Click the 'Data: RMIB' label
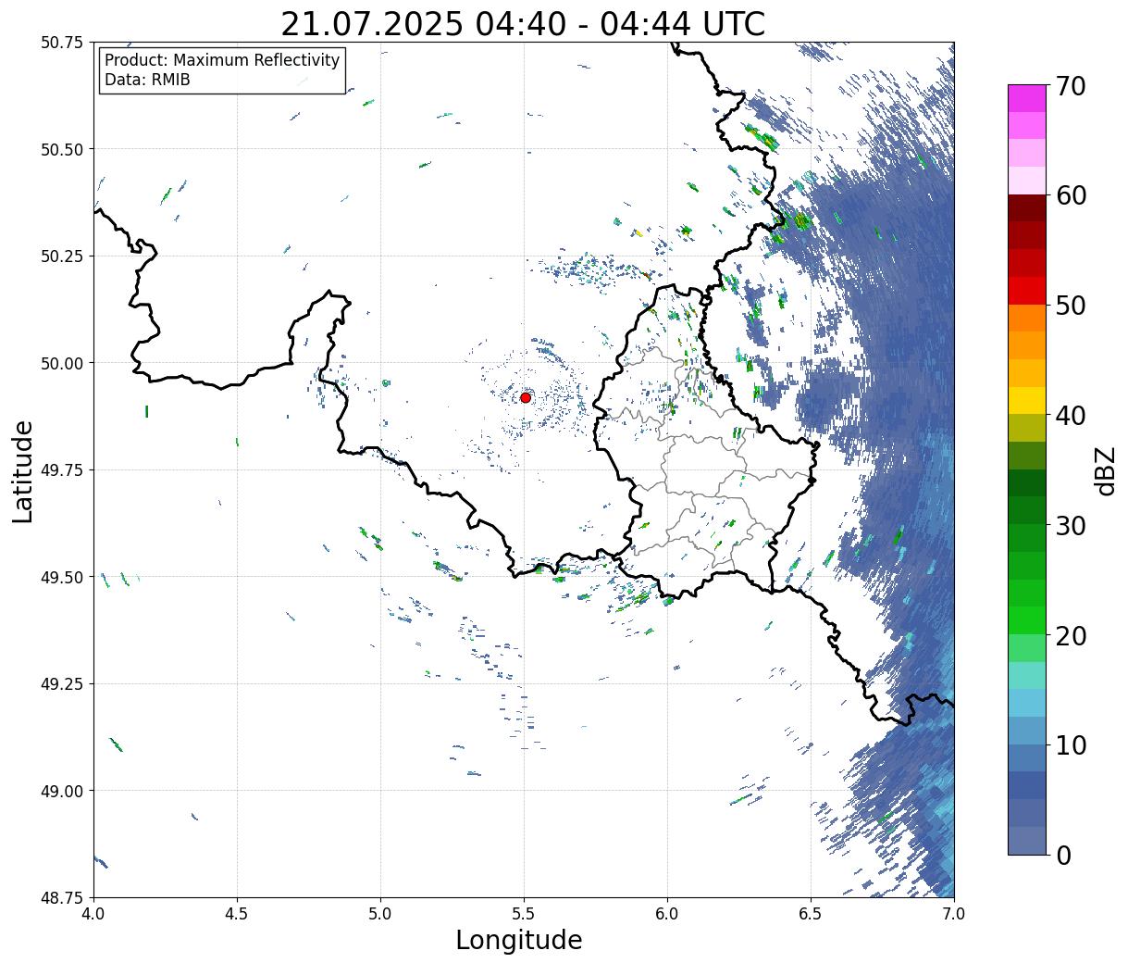Screen dimensions: 1128x963 click(147, 81)
